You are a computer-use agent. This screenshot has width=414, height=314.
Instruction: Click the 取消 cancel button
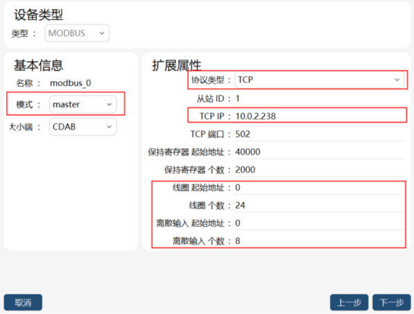[23, 302]
